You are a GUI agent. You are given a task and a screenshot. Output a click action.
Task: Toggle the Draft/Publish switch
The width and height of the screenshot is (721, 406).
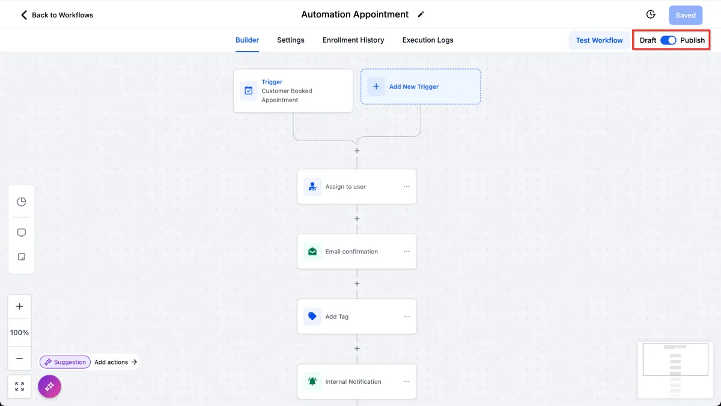click(668, 40)
